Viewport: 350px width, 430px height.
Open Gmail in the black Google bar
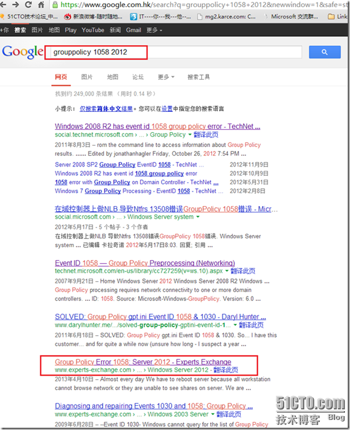(x=134, y=30)
